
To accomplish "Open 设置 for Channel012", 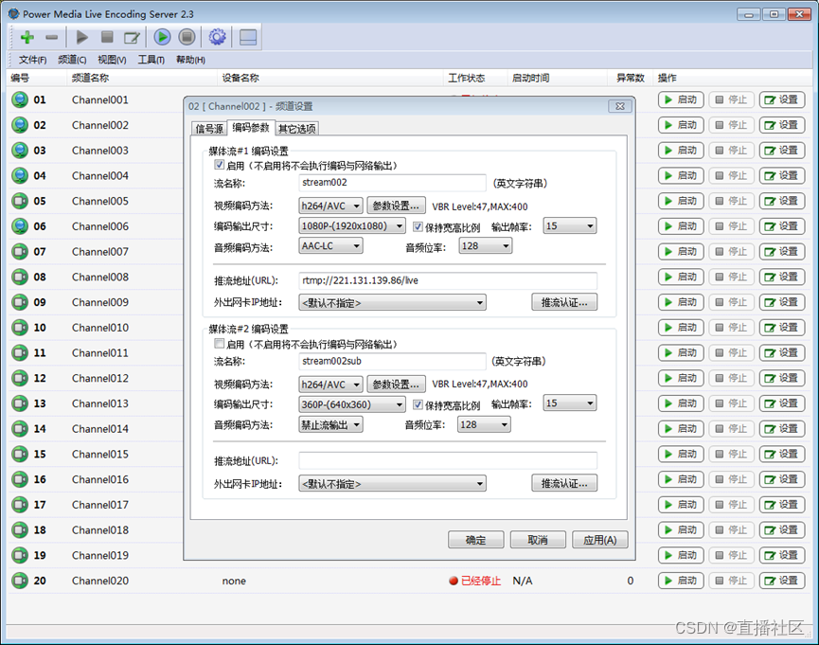I will point(781,378).
